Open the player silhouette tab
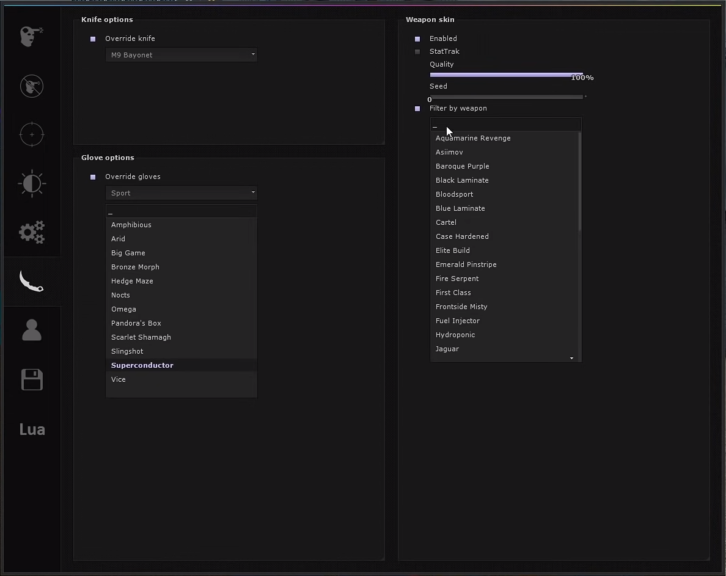Screen dimensions: 726x576 31,330
